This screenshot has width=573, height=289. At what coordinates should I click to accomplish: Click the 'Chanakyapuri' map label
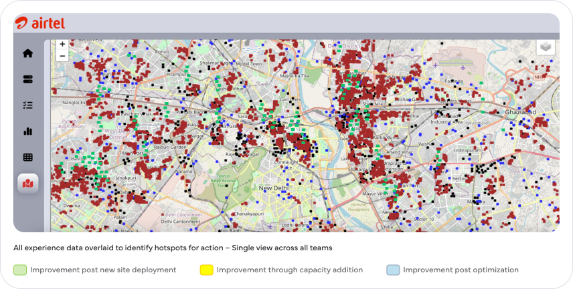pos(248,214)
